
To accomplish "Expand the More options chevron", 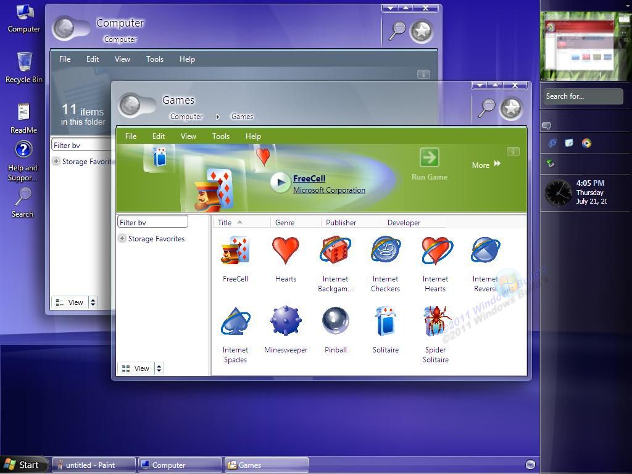I will point(497,164).
